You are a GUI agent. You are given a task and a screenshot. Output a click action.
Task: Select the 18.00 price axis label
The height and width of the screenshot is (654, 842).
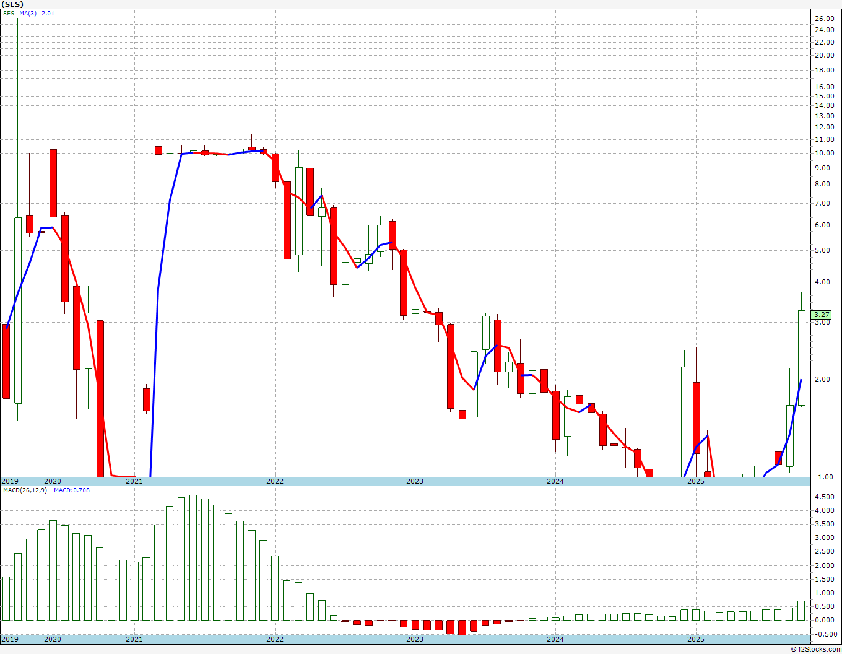pos(824,71)
